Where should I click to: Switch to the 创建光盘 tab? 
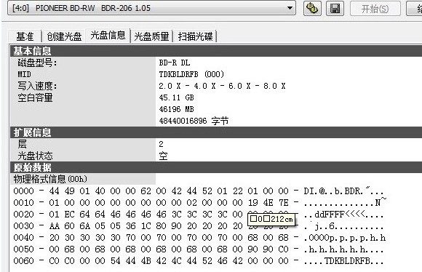64,36
